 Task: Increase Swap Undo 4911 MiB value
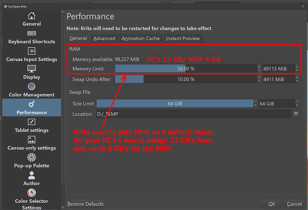[297, 77]
